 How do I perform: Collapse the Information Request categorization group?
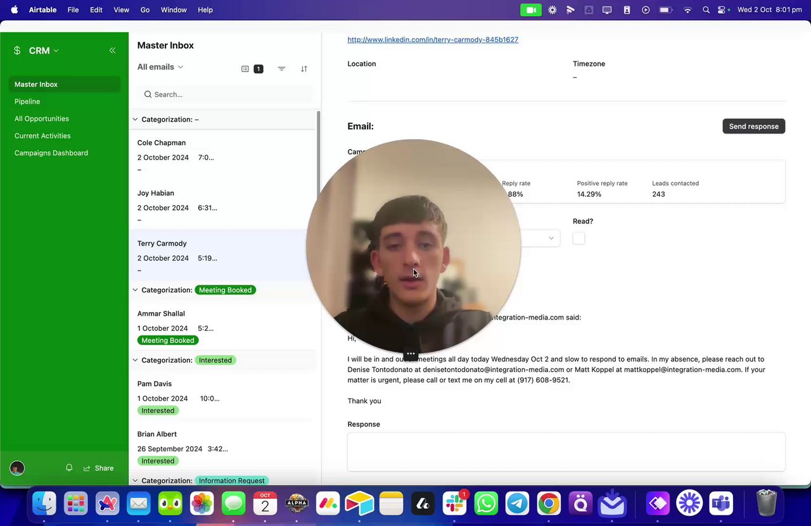tap(135, 480)
